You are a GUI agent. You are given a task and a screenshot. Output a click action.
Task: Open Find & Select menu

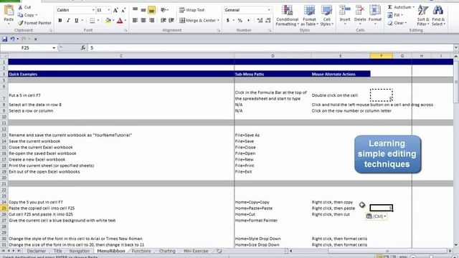(x=438, y=16)
